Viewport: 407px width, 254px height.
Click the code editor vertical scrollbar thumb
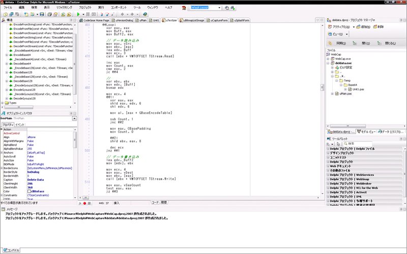tap(323, 87)
